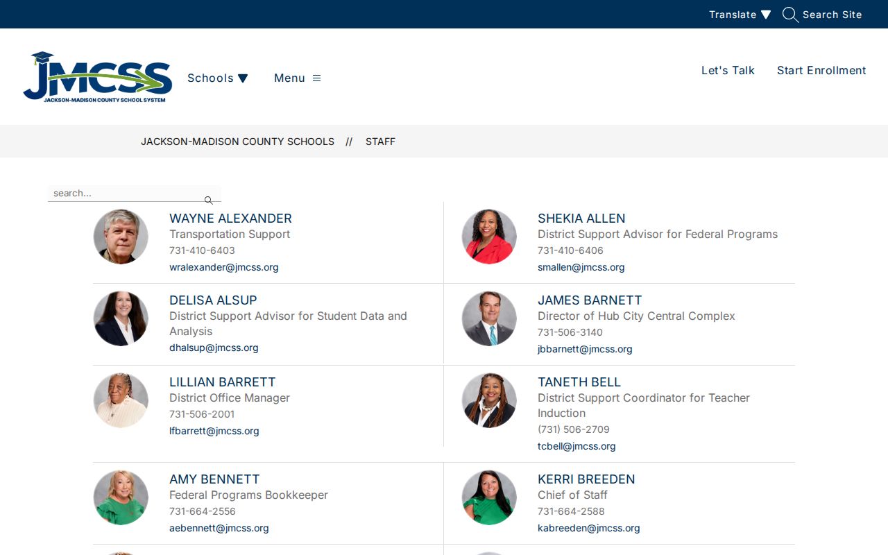Email aebennett@jmcss.org
Image resolution: width=888 pixels, height=555 pixels.
219,528
